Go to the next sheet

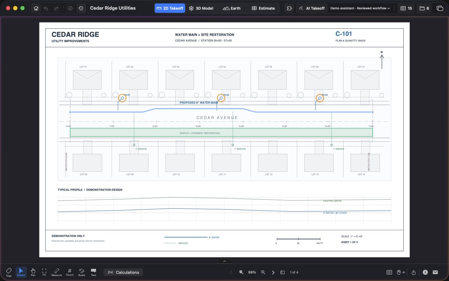pyautogui.click(x=273, y=273)
